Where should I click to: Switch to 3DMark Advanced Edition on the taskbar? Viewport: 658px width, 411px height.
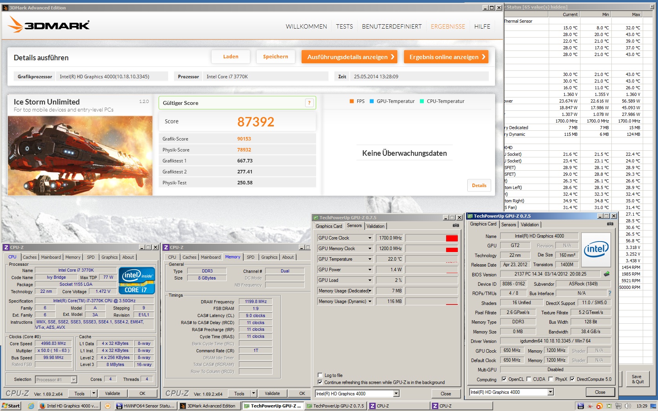click(x=208, y=406)
